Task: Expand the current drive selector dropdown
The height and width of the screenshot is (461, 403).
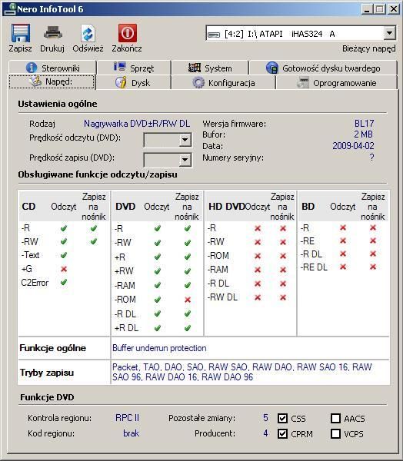Action: pos(389,33)
